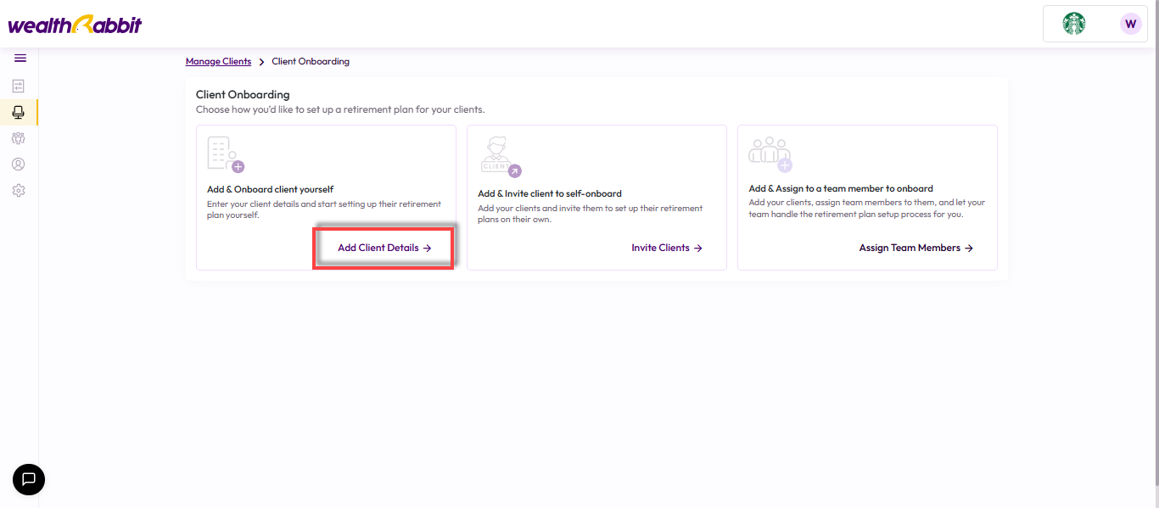Screen dimensions: 1159x508
Task: Click the Add & Onboard client document icon
Action: tap(226, 154)
